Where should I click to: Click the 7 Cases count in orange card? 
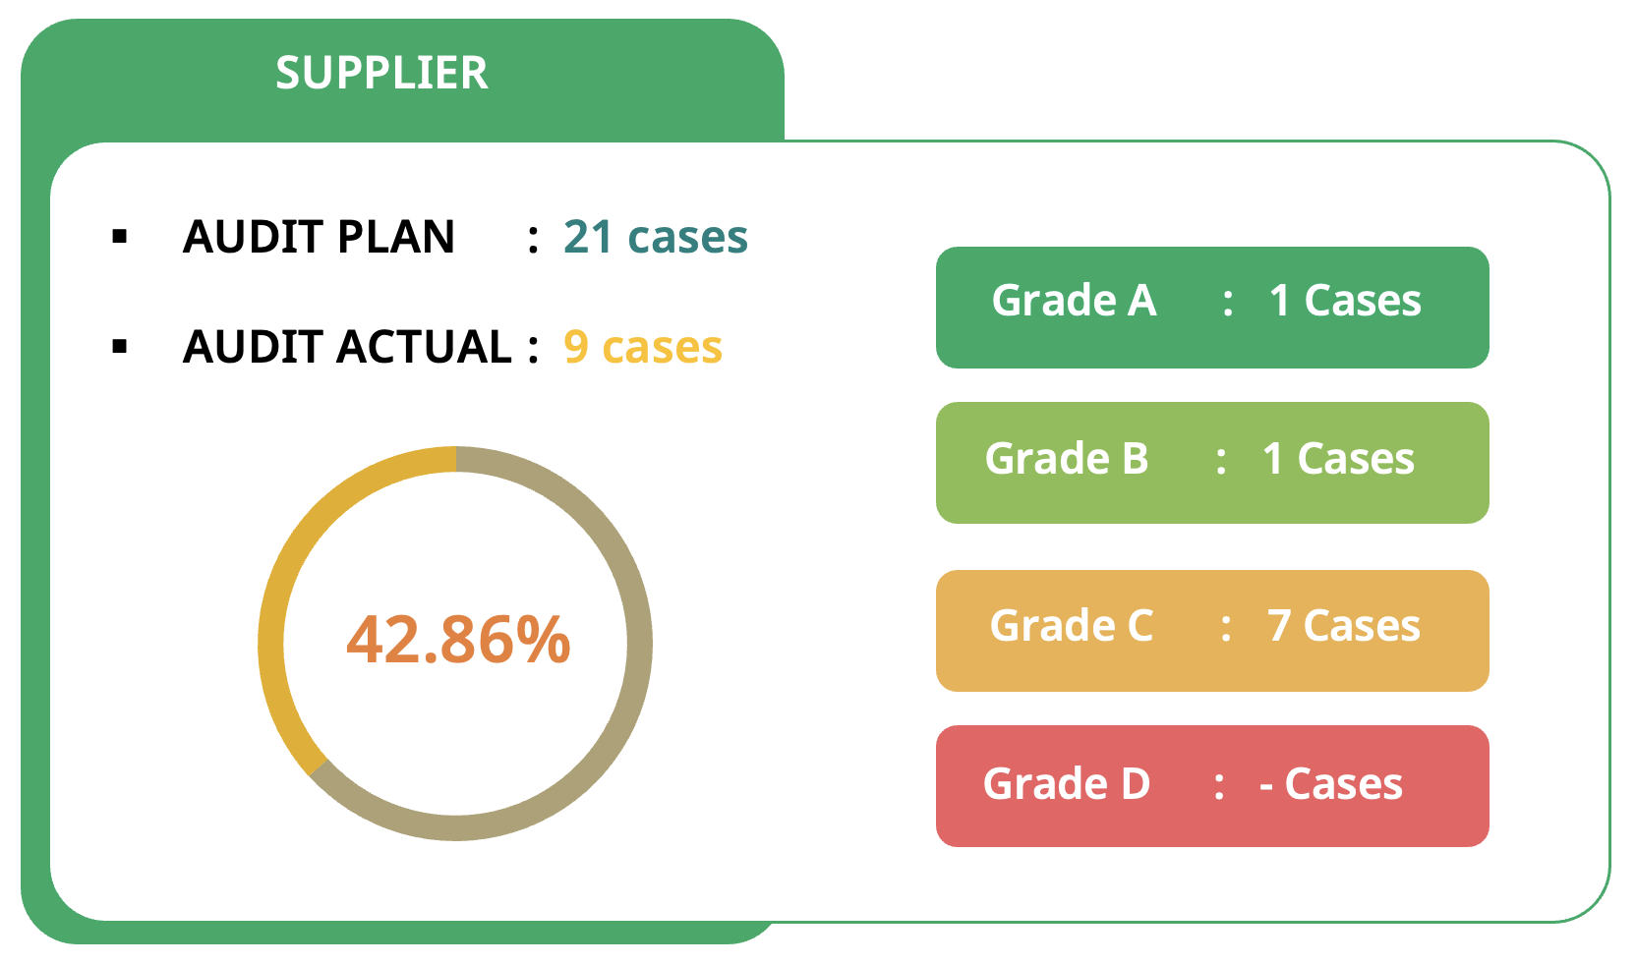[1343, 626]
